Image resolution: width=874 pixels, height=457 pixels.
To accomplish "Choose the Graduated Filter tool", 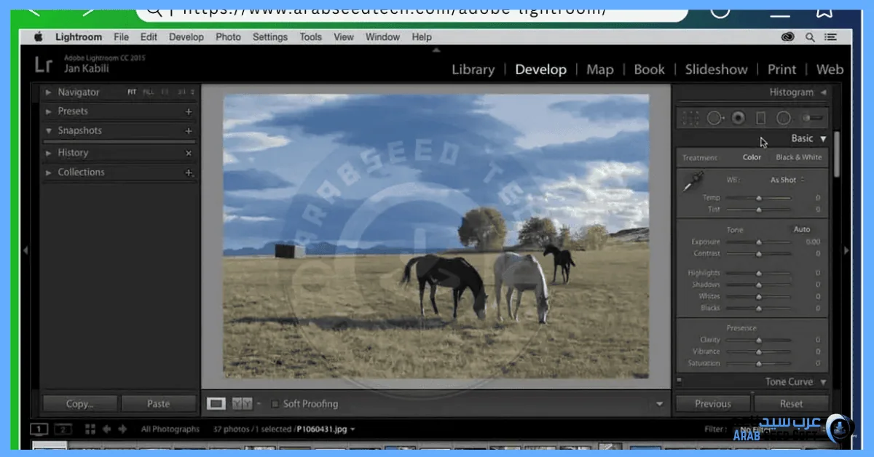I will 761,118.
